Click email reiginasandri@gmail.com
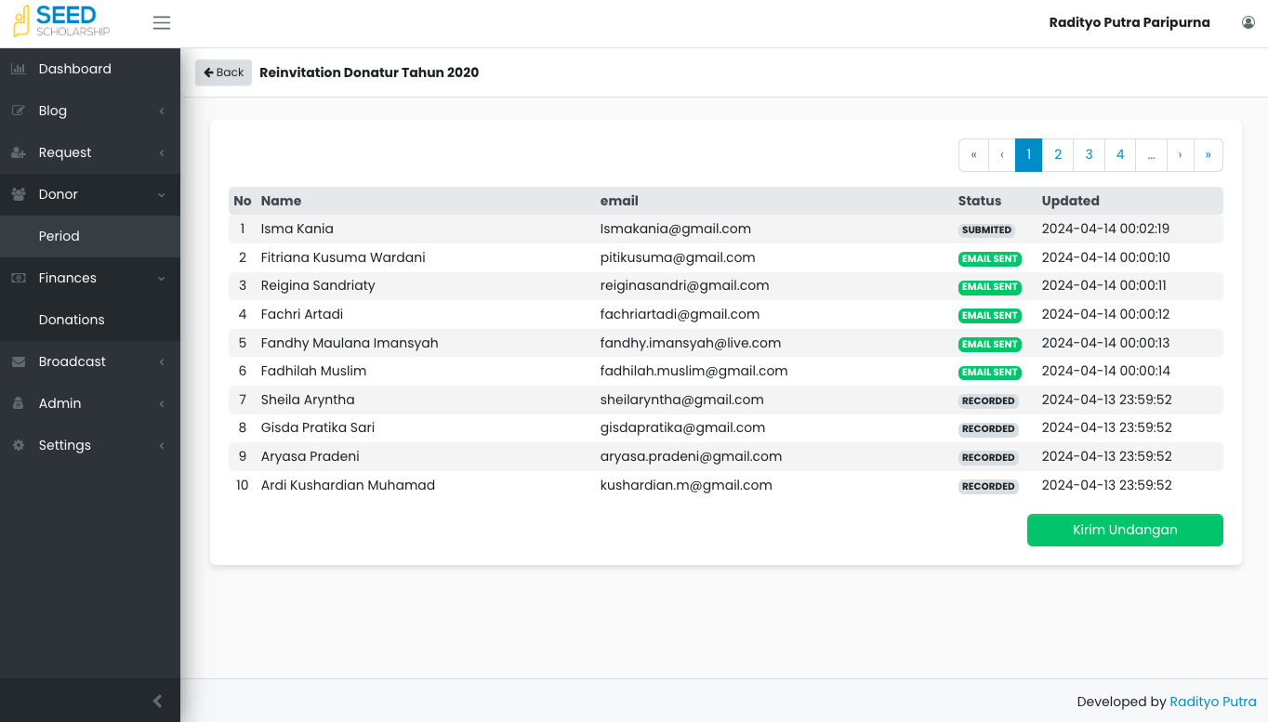The image size is (1268, 722). coord(684,285)
